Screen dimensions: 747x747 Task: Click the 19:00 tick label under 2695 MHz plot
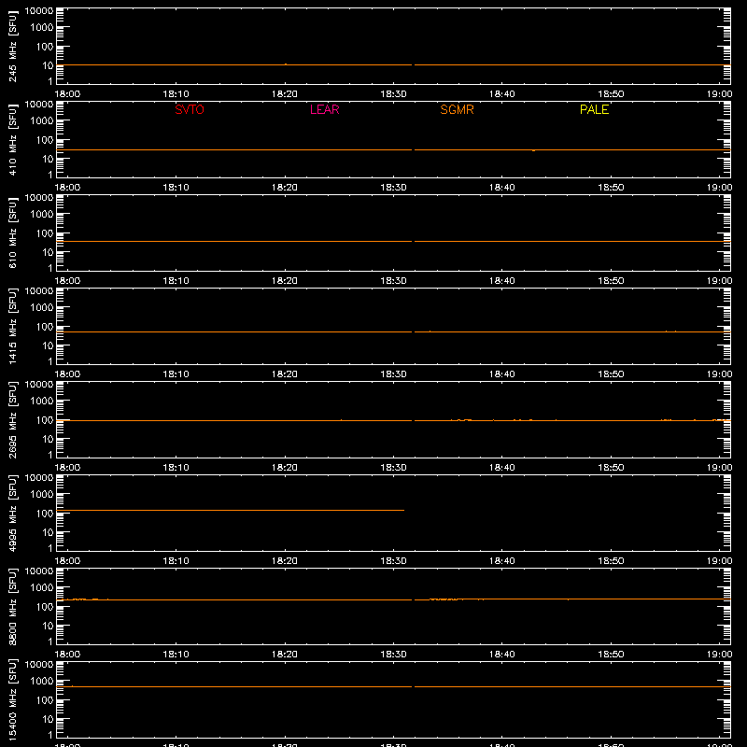719,468
